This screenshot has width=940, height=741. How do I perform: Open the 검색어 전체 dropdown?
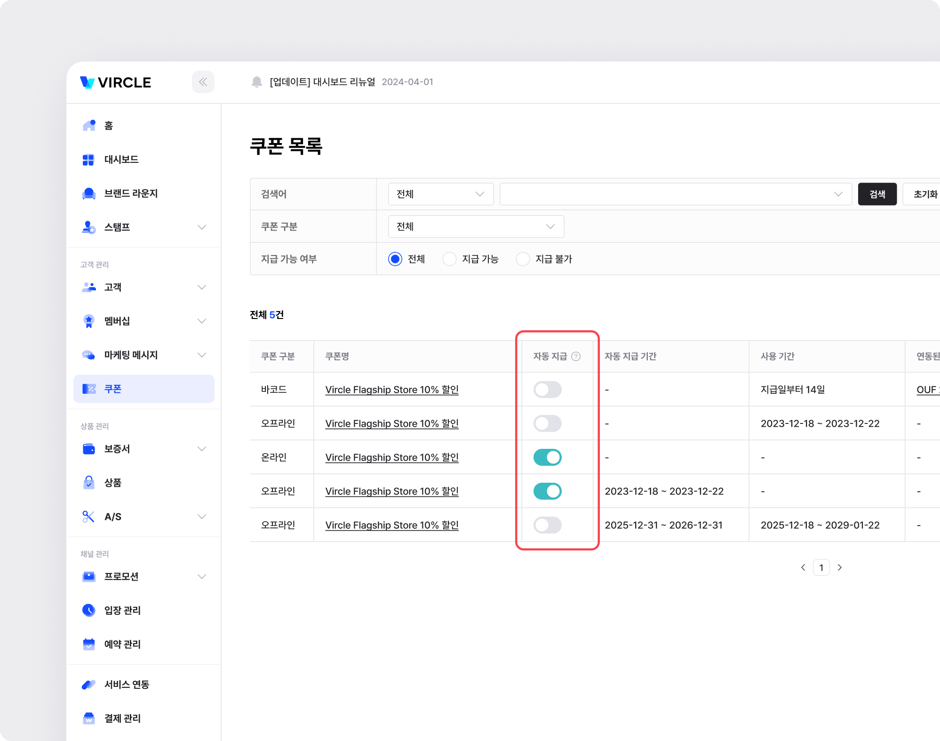440,194
